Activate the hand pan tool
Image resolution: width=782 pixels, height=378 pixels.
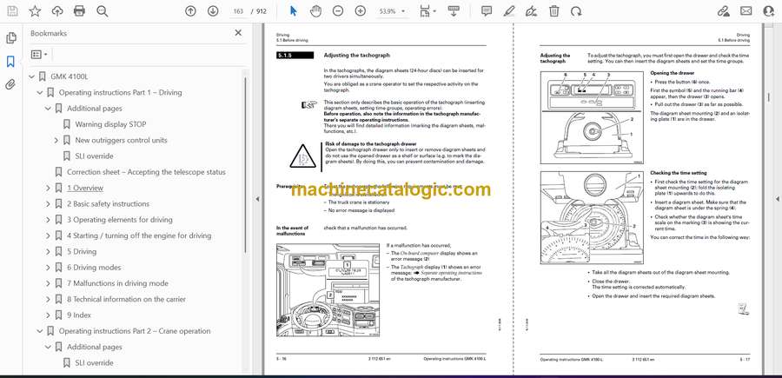pyautogui.click(x=315, y=11)
